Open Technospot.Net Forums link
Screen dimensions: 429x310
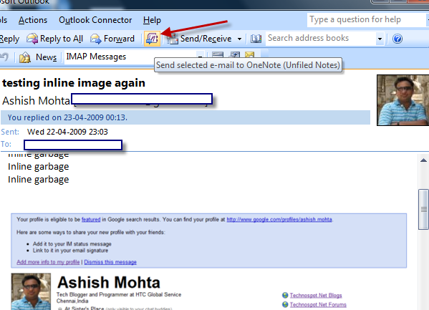click(318, 304)
